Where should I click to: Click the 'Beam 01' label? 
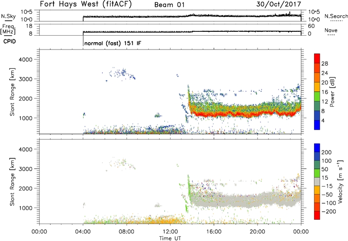(169, 5)
